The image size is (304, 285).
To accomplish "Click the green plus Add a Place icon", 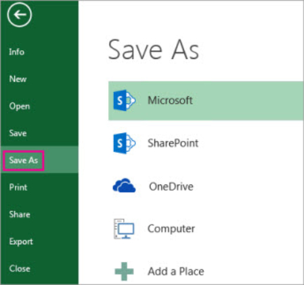I will [124, 271].
